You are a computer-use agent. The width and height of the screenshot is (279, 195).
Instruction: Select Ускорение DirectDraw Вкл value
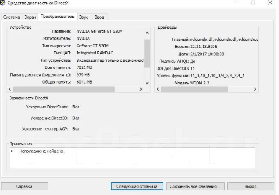pos(76,107)
